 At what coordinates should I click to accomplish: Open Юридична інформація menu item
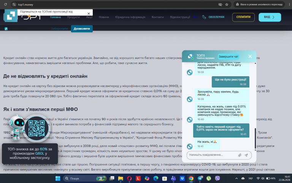click(x=130, y=17)
